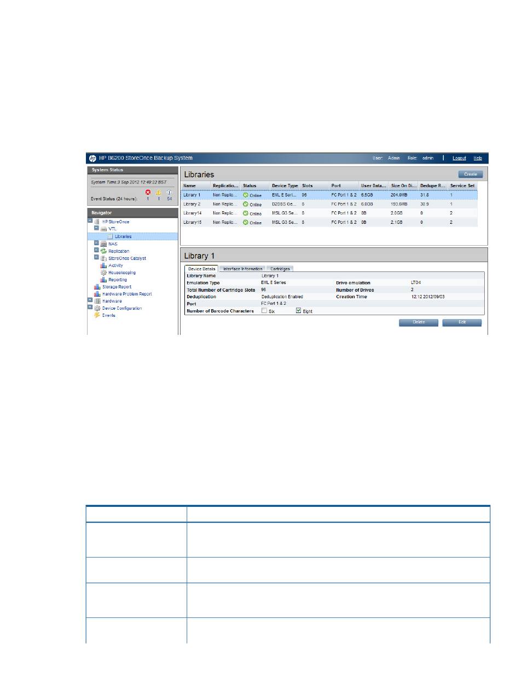Click the green Replication arrows icon
Viewport: 522px width, 695px height.
103,251
